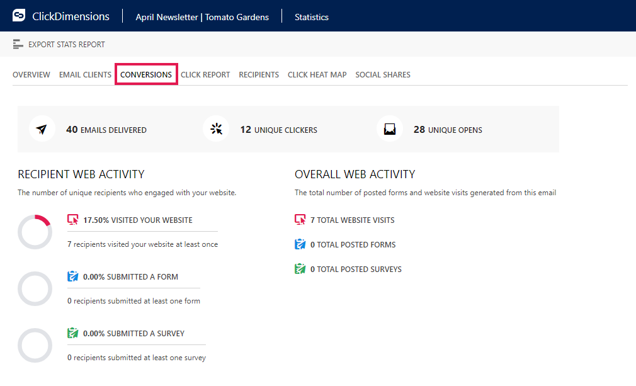Click the total posted forms icon
The image size is (636, 386).
tap(300, 244)
